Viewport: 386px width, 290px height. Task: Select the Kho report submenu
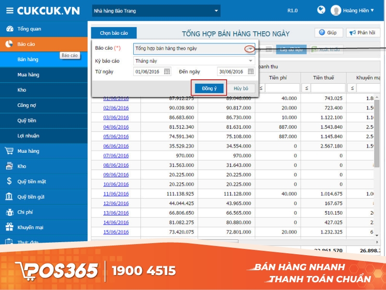point(44,90)
